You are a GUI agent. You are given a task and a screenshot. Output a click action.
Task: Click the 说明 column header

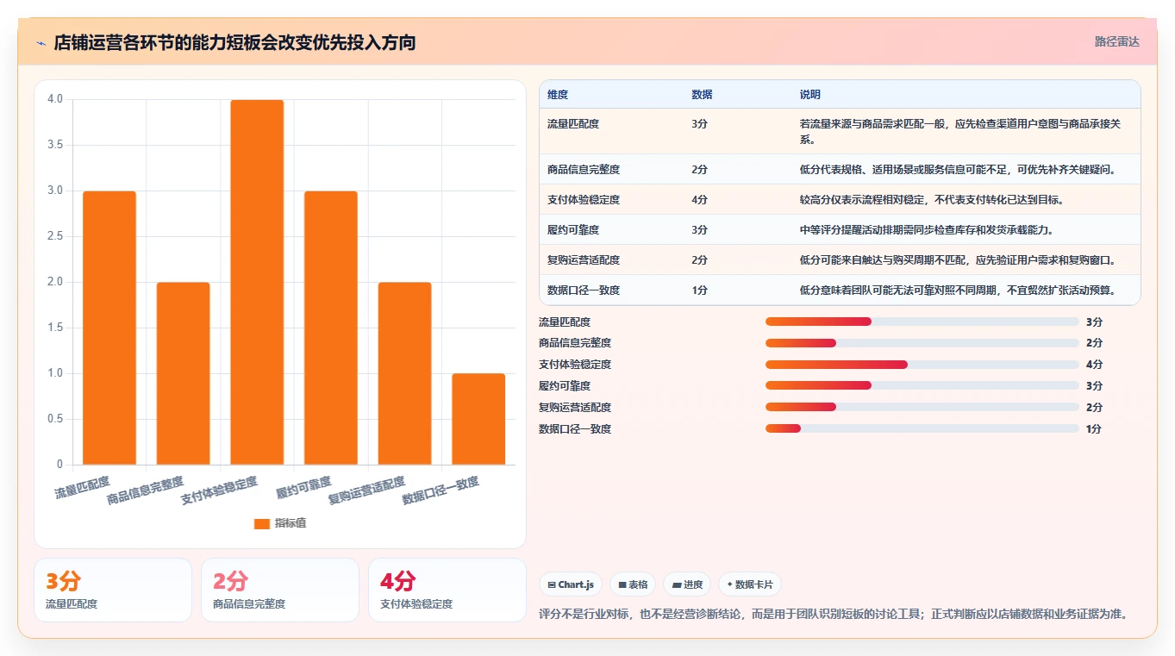(x=810, y=95)
